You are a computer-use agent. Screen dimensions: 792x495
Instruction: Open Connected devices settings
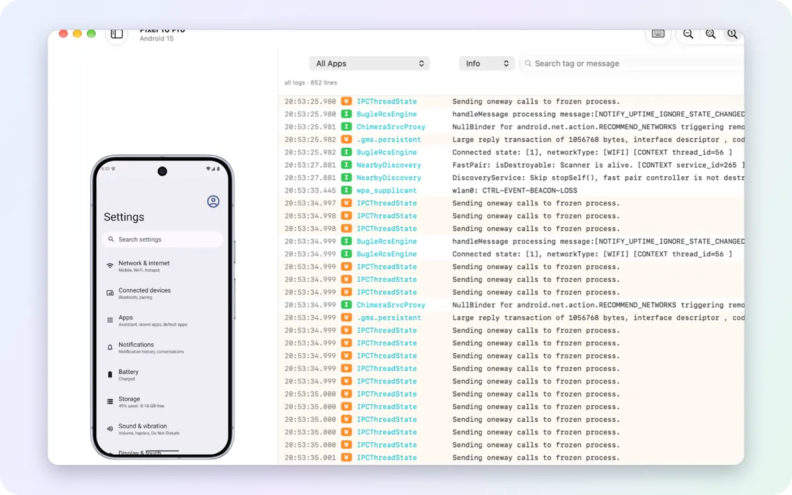(162, 293)
